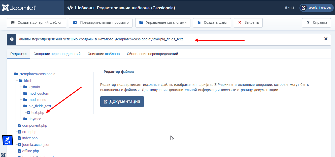
Task: Click the file icon beside index.php
Action: [20, 138]
